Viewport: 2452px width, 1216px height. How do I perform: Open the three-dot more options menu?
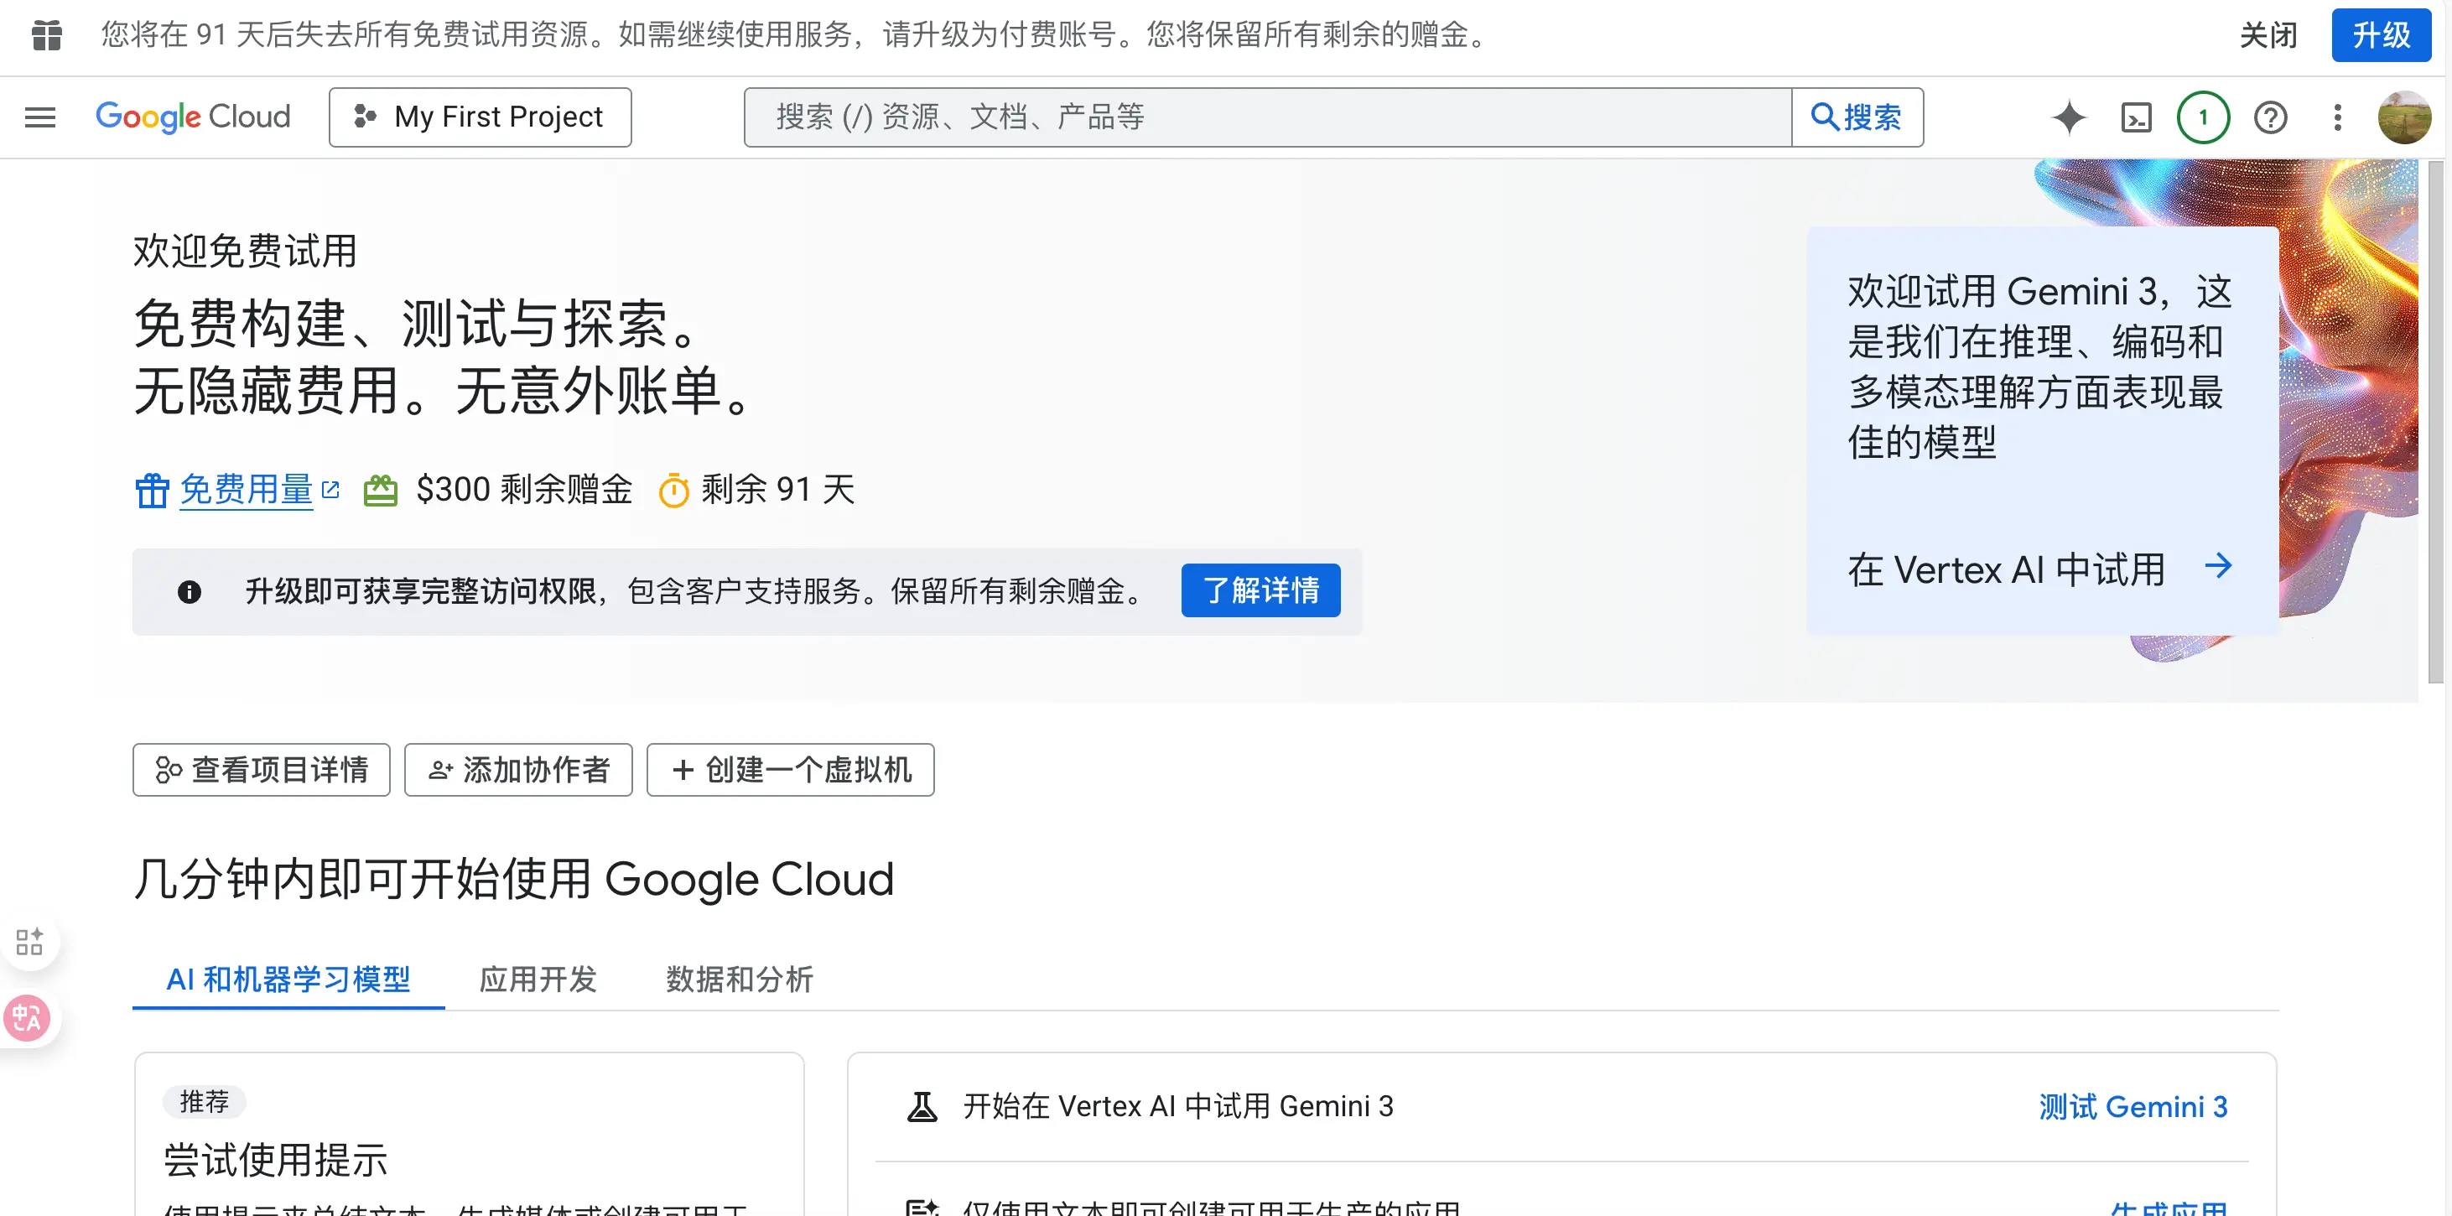click(x=2337, y=117)
